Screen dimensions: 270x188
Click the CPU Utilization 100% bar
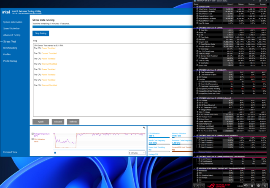[x=159, y=137]
